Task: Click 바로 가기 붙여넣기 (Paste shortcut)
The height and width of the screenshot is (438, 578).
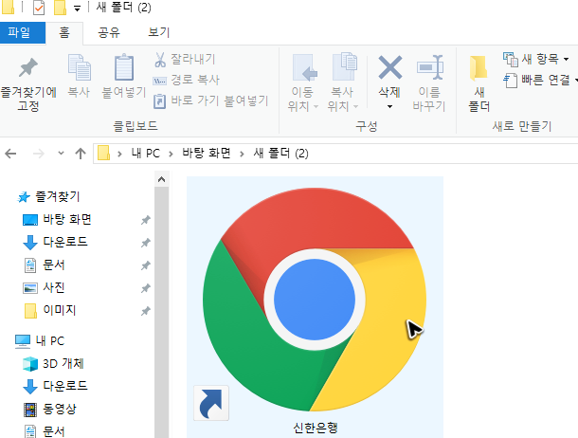Action: [x=210, y=100]
